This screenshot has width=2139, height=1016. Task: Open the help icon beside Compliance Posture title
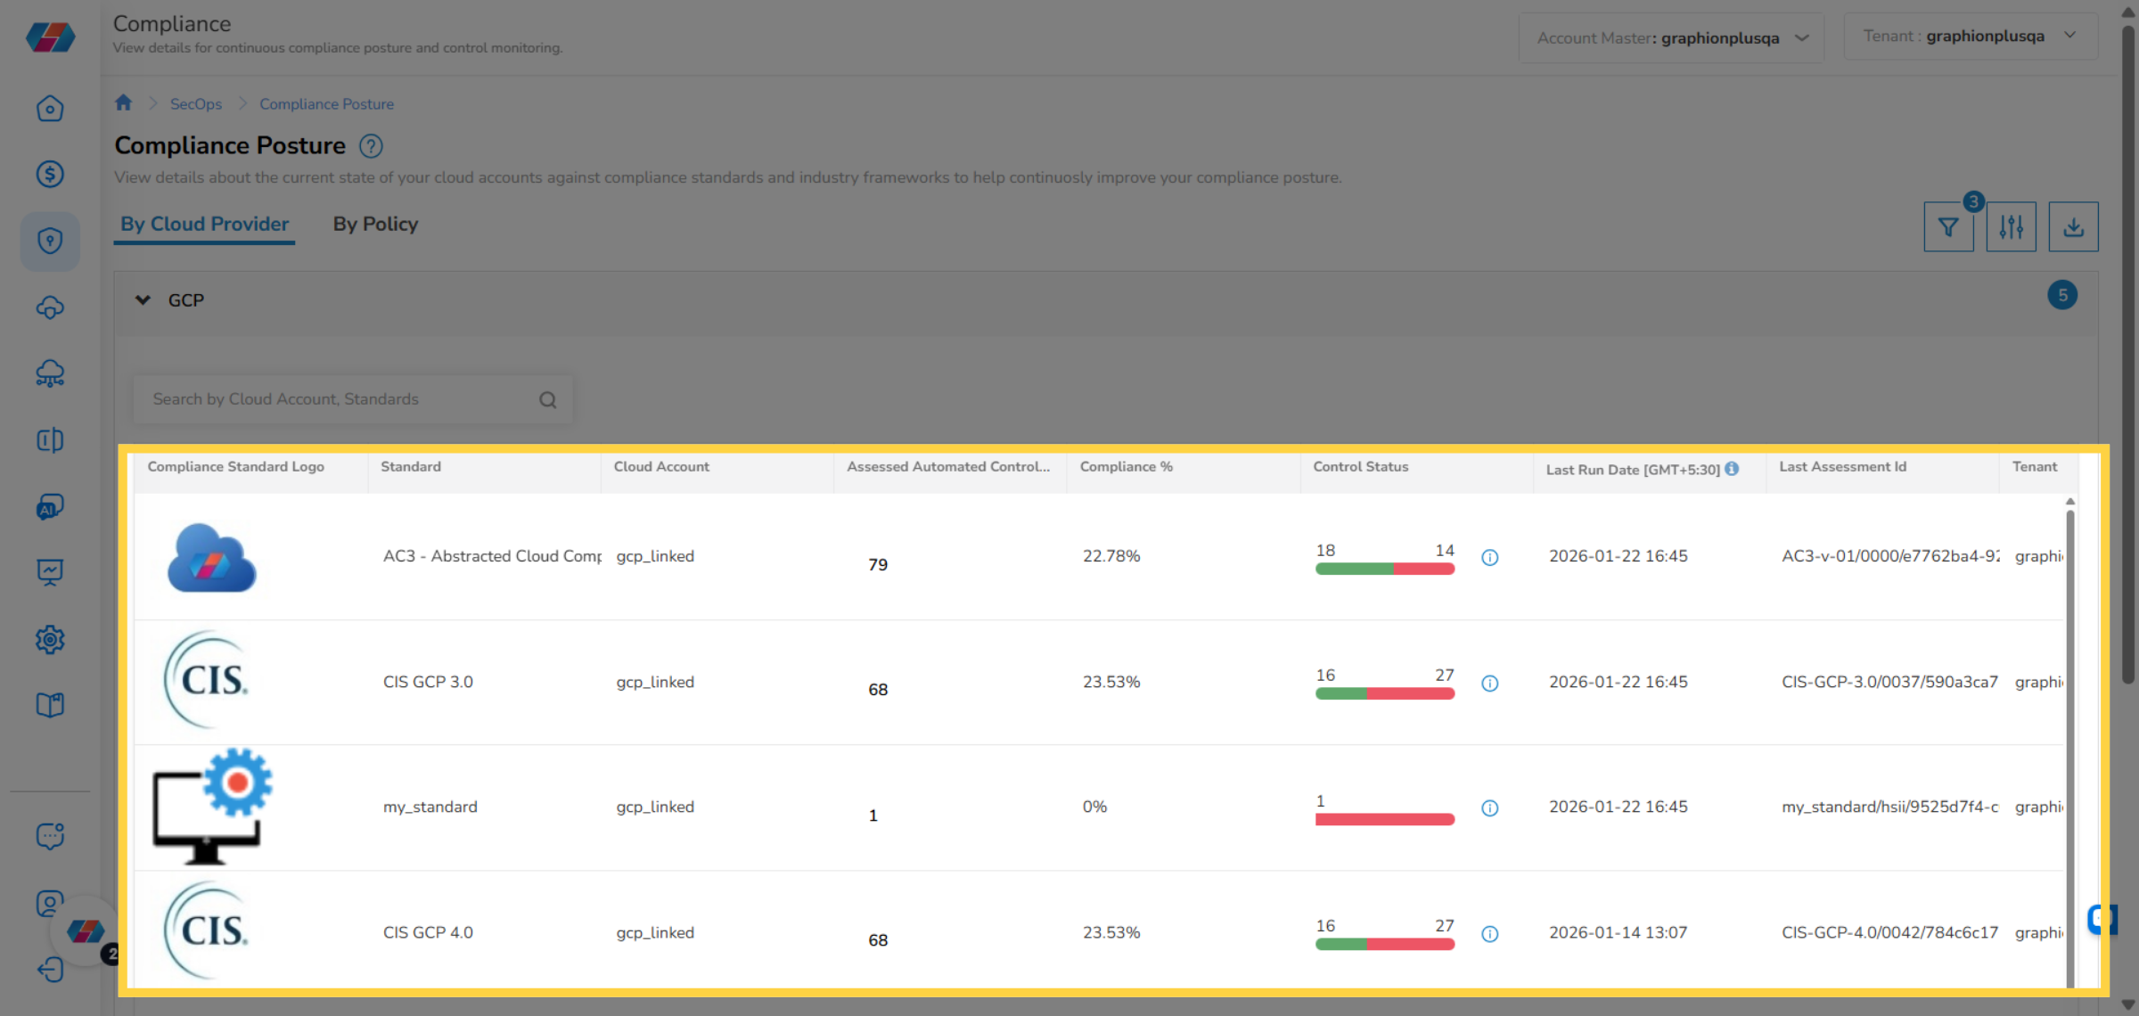[x=371, y=146]
